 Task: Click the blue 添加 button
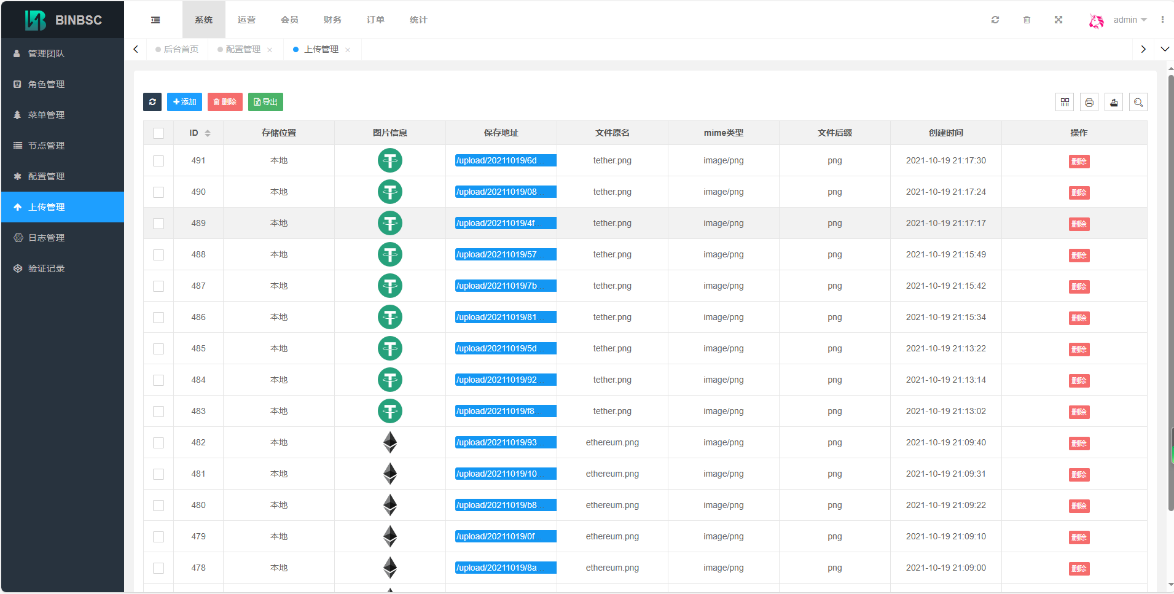[x=184, y=102]
